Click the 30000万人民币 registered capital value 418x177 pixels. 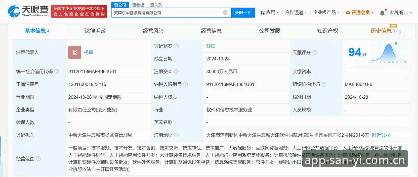click(222, 72)
